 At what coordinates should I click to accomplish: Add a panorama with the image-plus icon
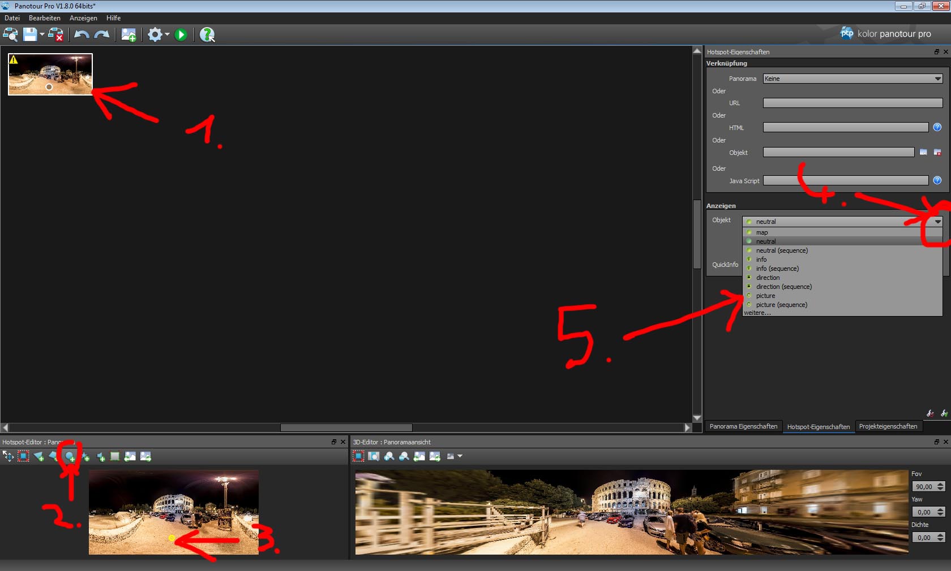point(128,35)
